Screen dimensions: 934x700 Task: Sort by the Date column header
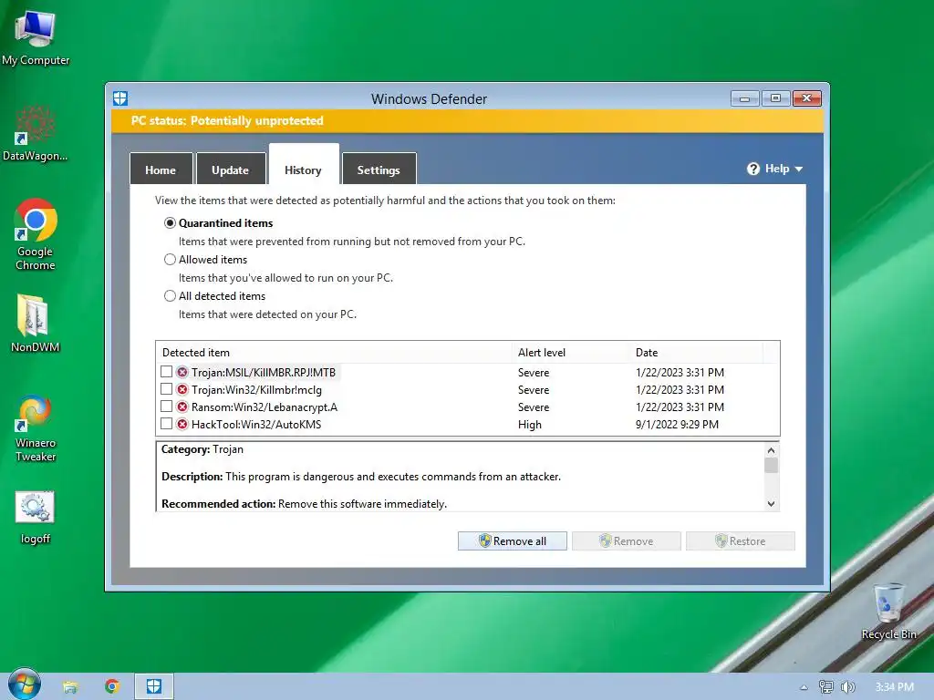[x=696, y=353]
